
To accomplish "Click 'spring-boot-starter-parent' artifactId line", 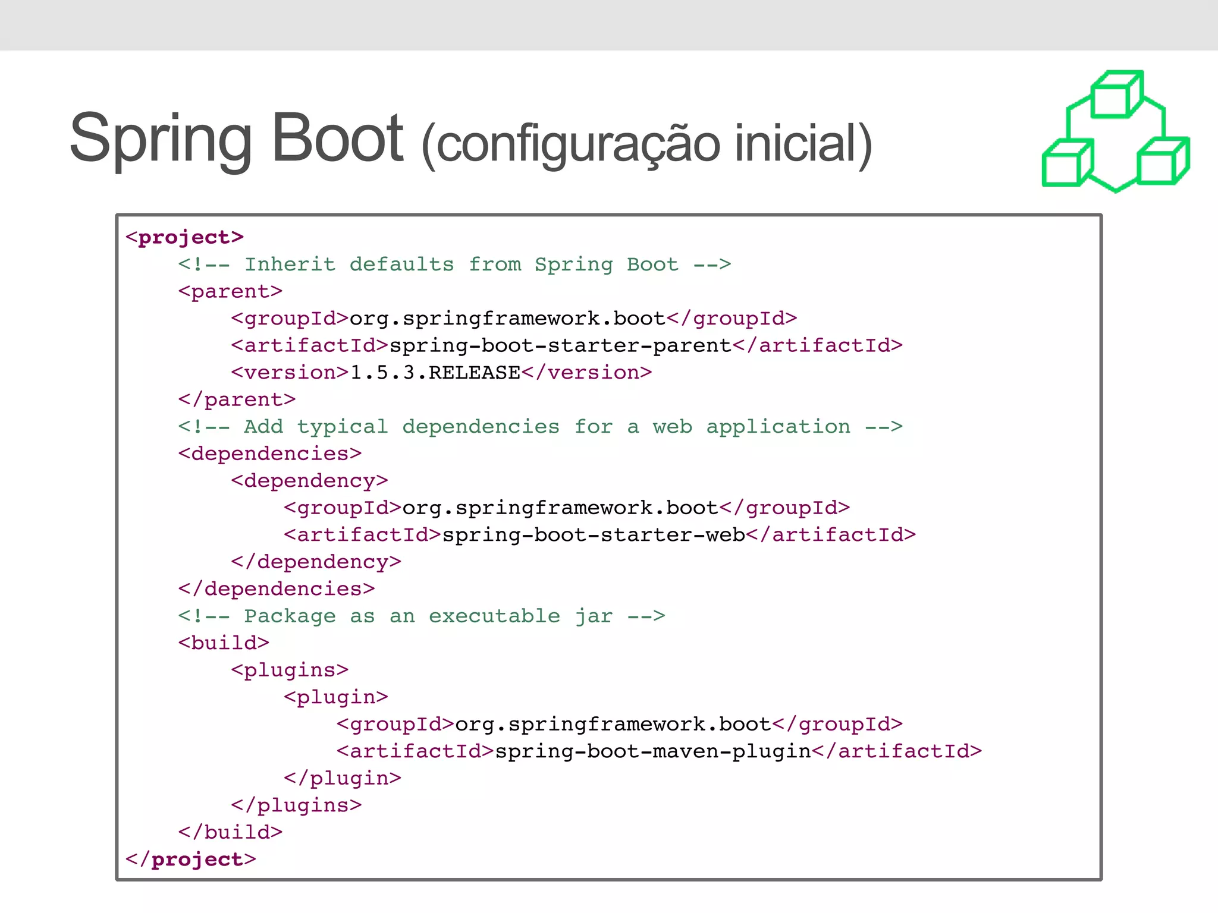I will click(567, 345).
